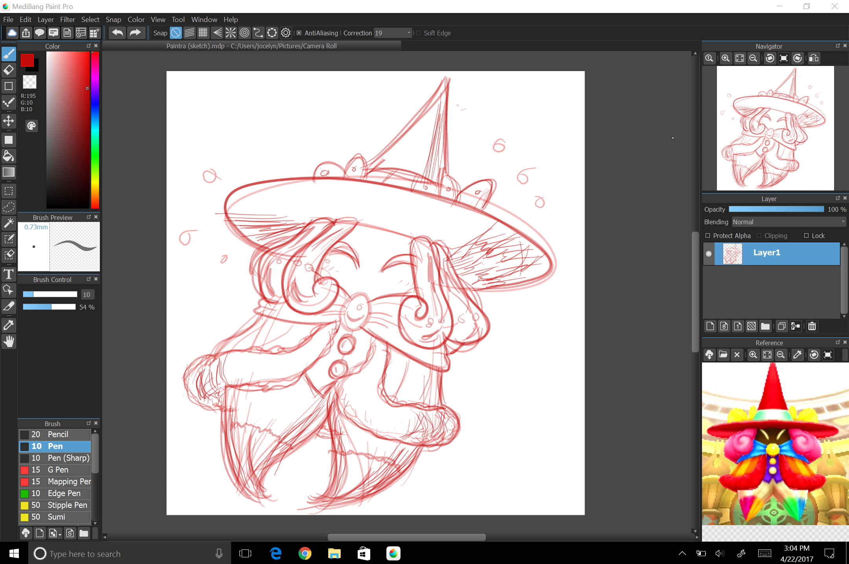Undock the Navigator panel
The width and height of the screenshot is (849, 564).
838,46
